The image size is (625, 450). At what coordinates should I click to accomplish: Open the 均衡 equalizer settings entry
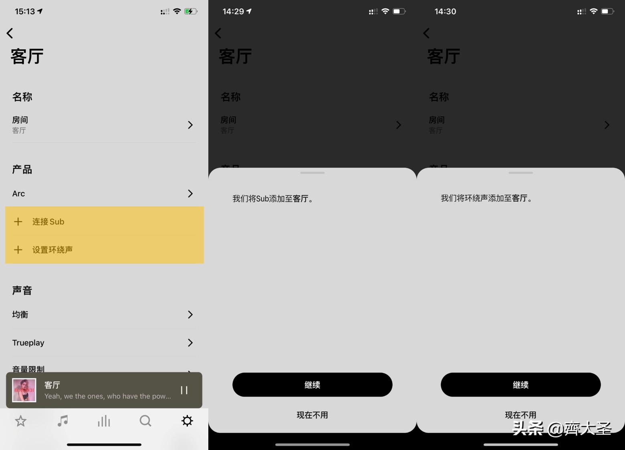click(x=104, y=314)
